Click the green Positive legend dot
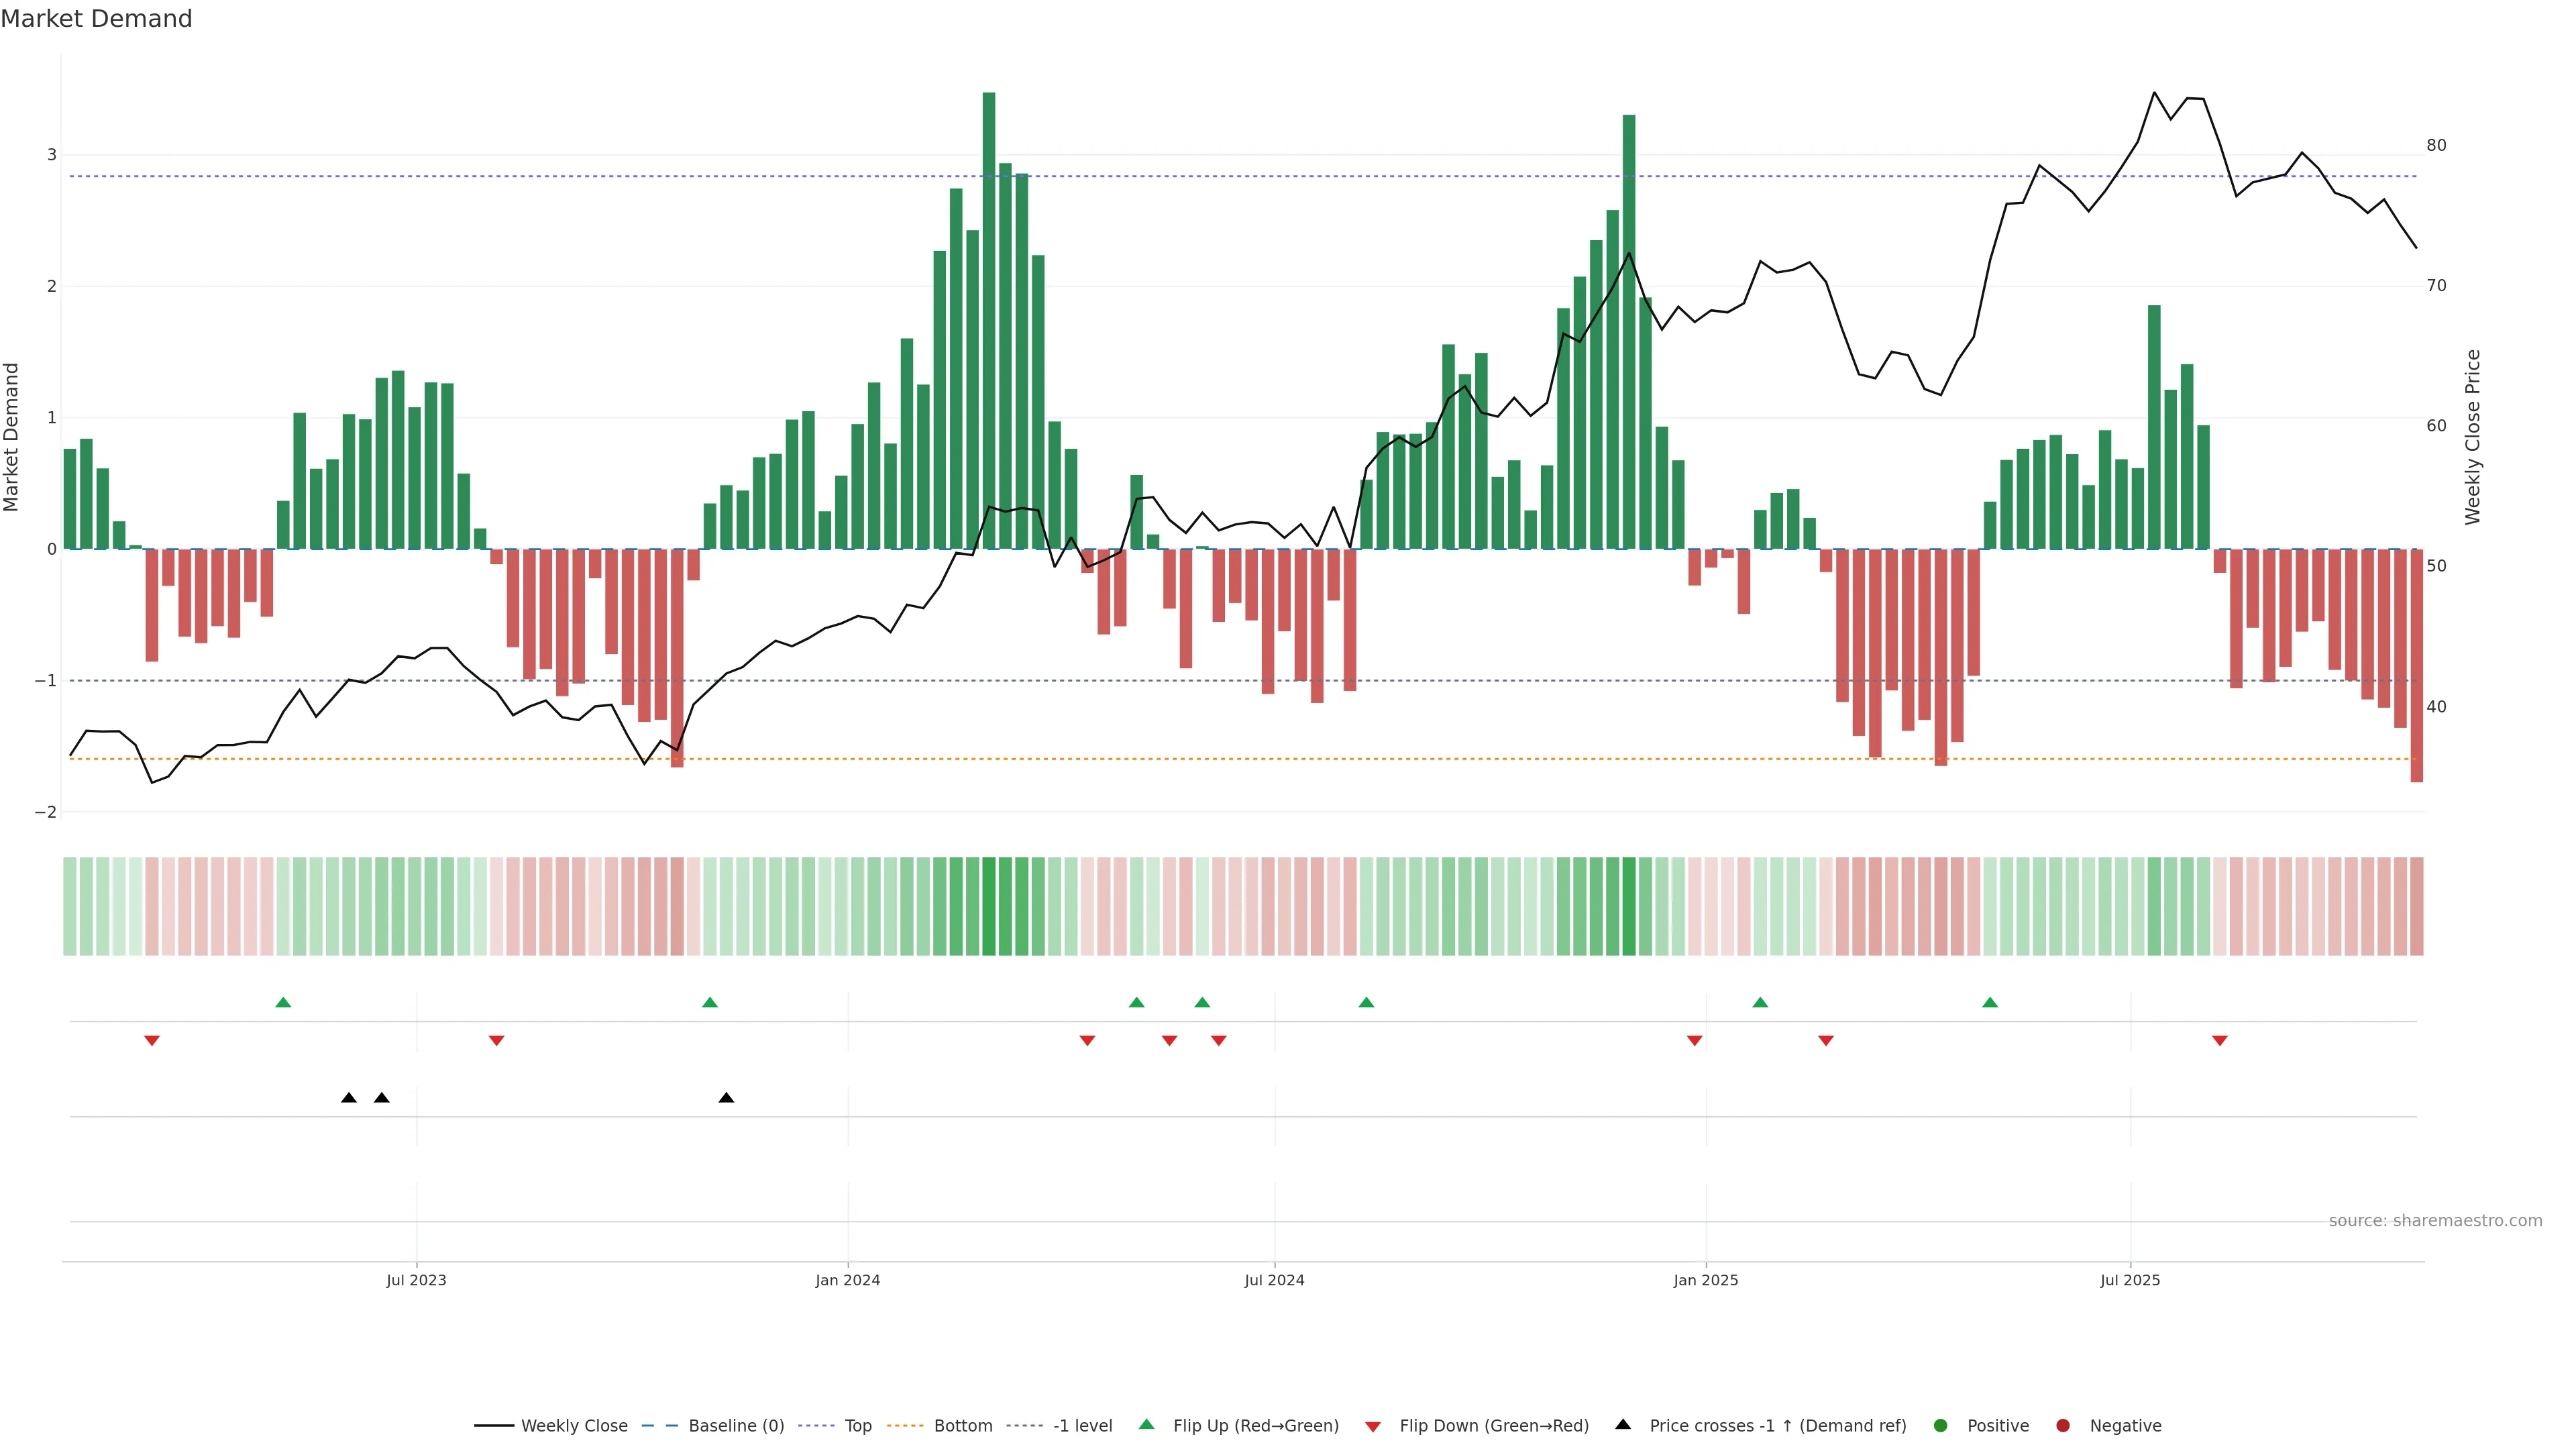The height and width of the screenshot is (1449, 2576). click(1941, 1426)
